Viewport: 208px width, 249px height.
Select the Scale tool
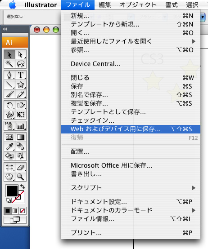(21, 105)
